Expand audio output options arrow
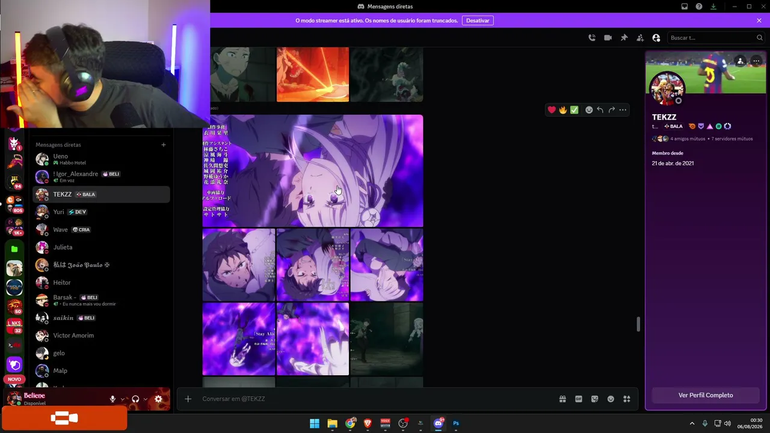The image size is (770, 433). [x=145, y=399]
